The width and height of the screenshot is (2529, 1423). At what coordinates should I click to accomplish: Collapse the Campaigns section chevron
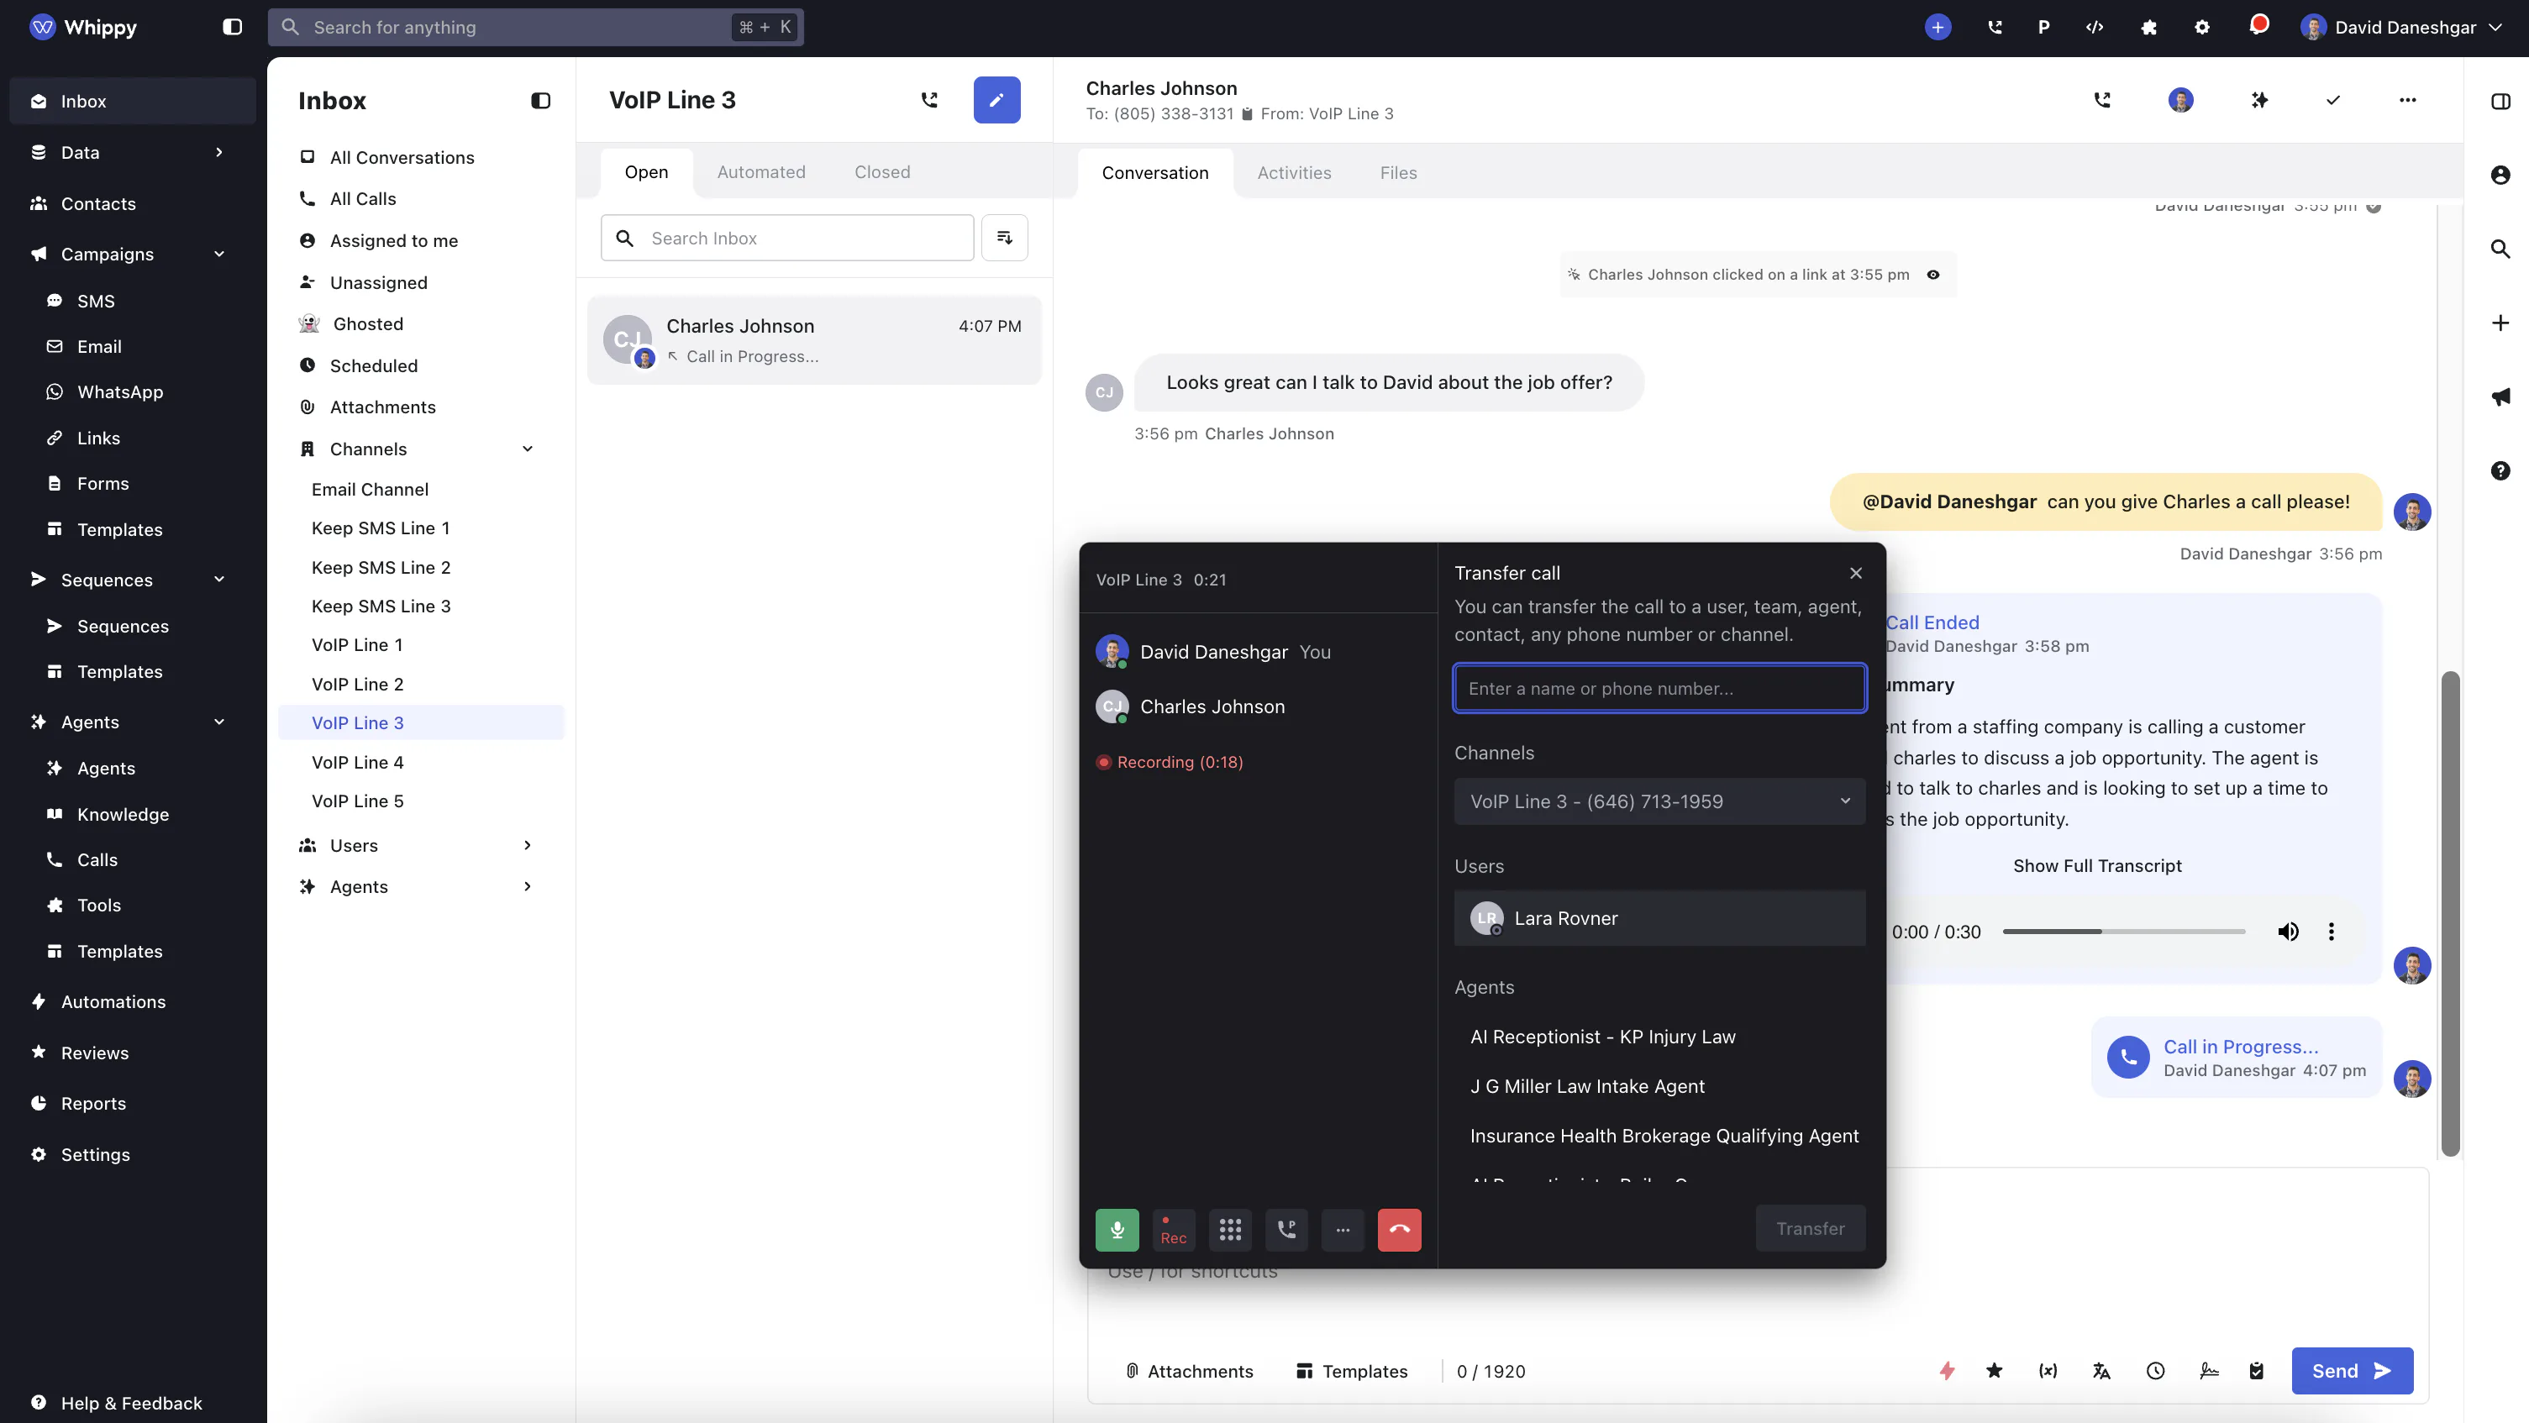click(219, 255)
